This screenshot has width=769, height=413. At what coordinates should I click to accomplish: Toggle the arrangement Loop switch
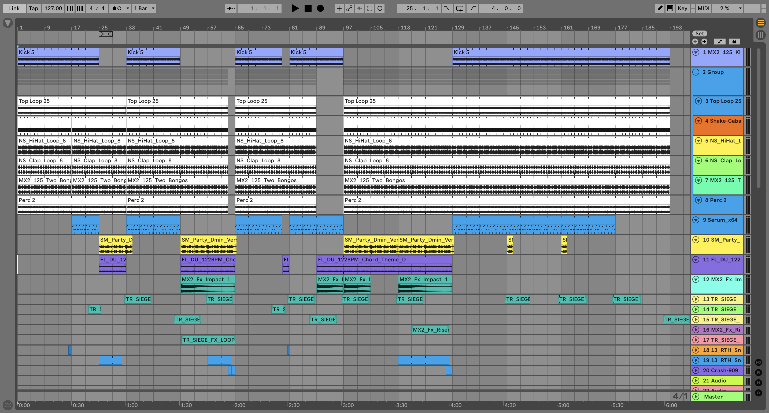(460, 8)
